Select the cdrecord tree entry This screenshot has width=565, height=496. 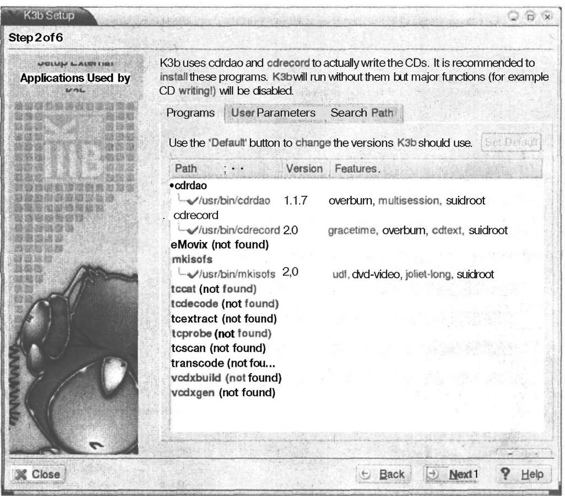coord(195,215)
